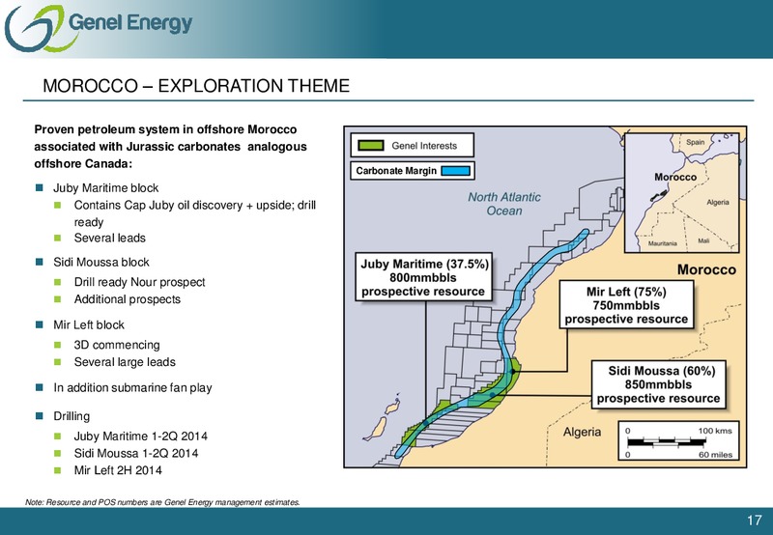Select the 'Juby Maritime block' bullet

coord(106,188)
